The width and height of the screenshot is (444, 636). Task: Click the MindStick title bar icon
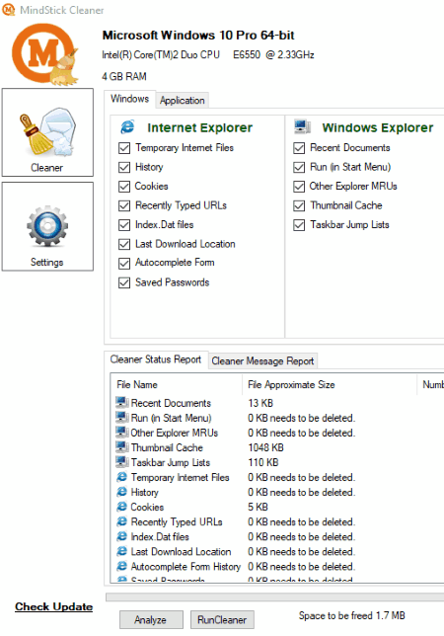pos(9,10)
